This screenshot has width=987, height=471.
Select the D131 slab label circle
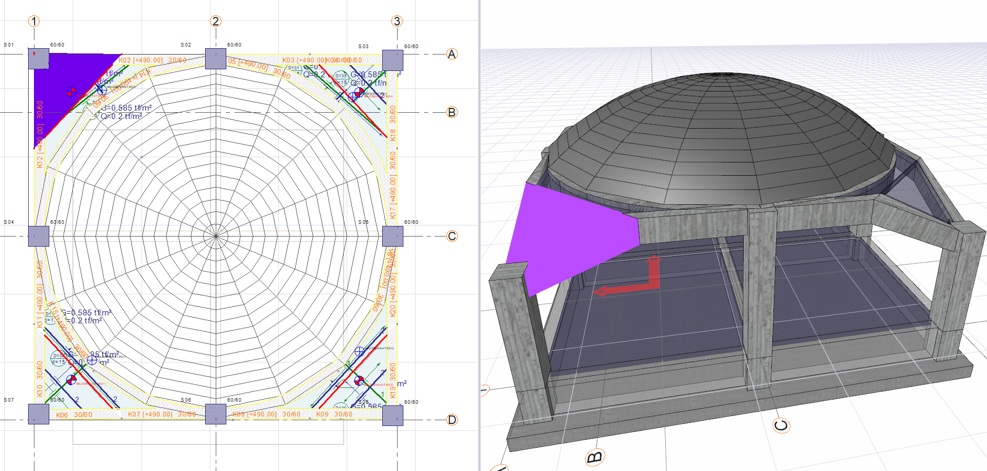pyautogui.click(x=294, y=69)
